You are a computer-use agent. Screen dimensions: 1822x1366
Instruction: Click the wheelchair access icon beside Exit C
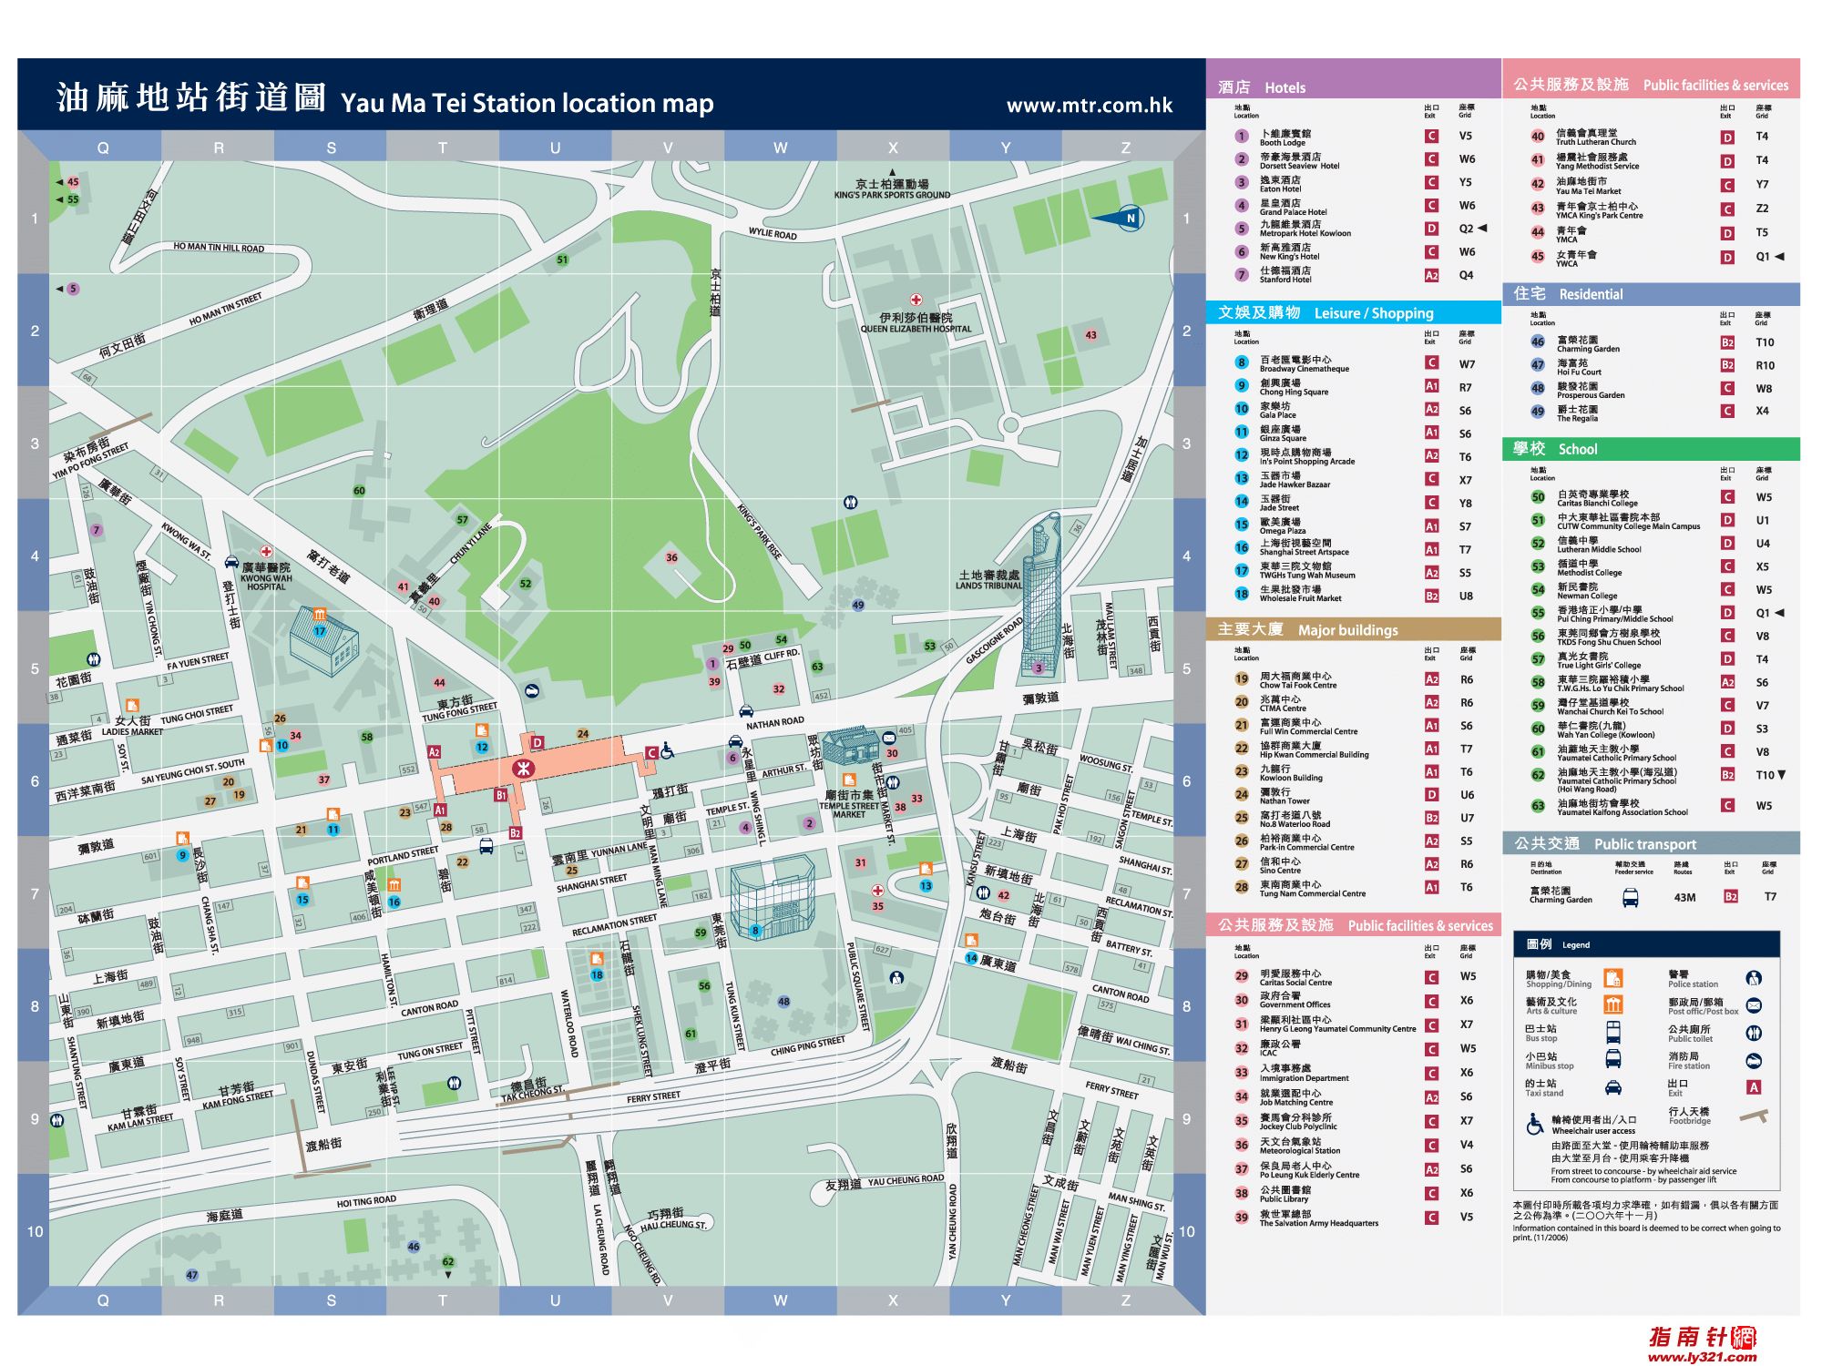tap(668, 750)
